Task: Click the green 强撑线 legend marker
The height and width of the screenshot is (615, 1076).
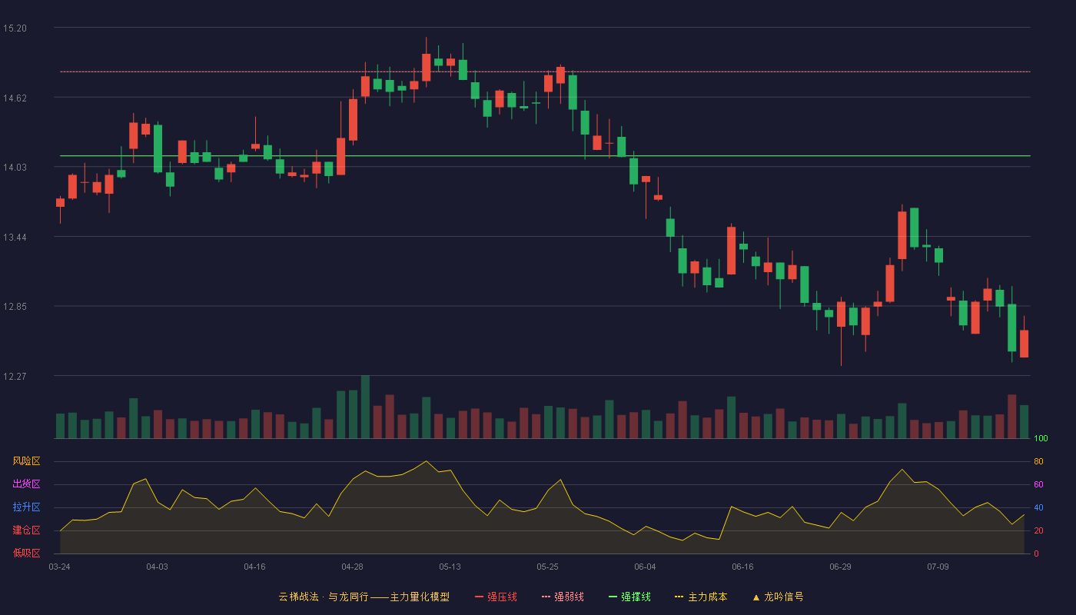Action: [613, 597]
